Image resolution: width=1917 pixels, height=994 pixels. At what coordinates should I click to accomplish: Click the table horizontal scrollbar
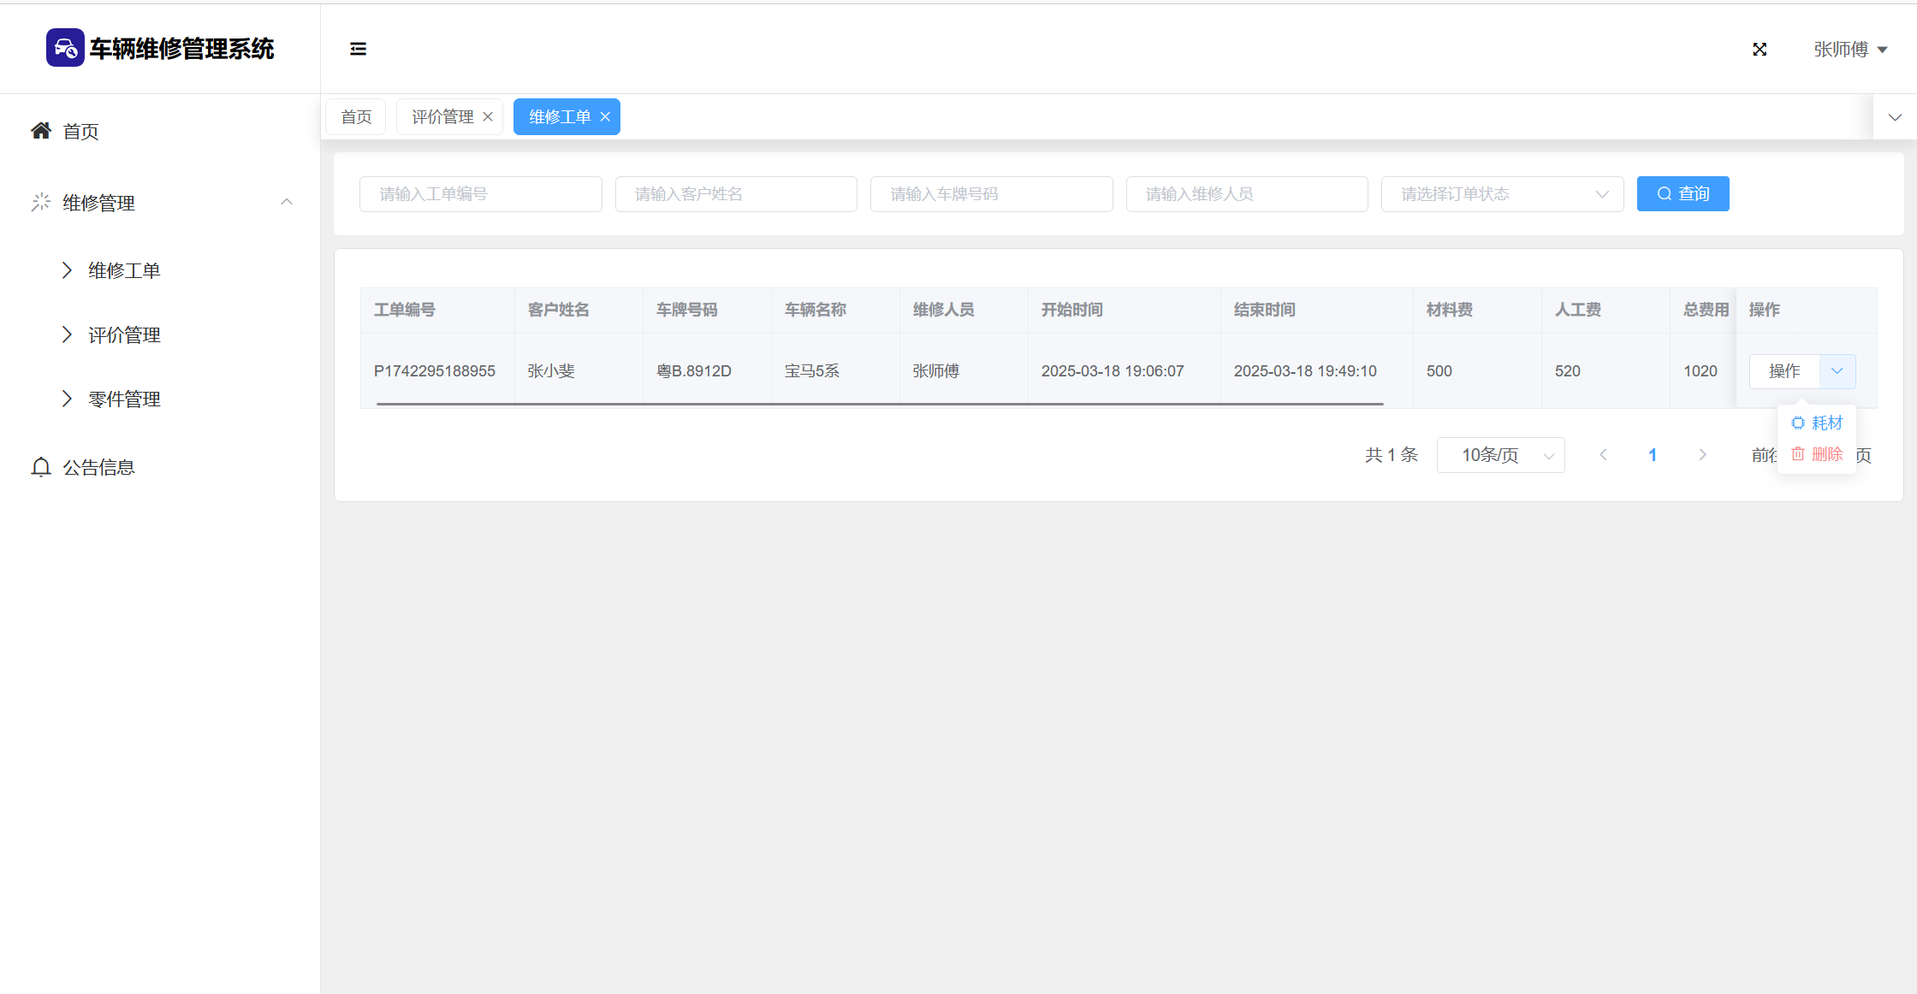tap(879, 403)
